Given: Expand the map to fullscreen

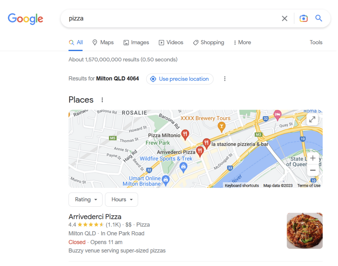Looking at the screenshot, I should 312,119.
